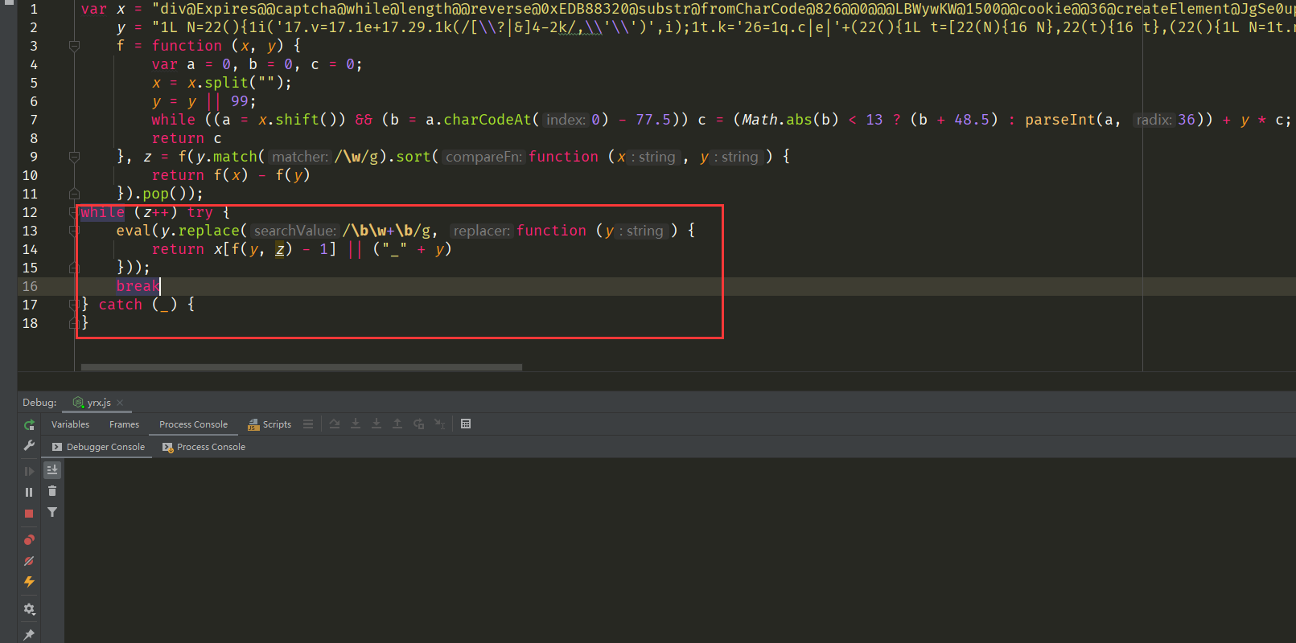The width and height of the screenshot is (1296, 643).
Task: Click the wrench debugger settings icon
Action: pos(29,445)
